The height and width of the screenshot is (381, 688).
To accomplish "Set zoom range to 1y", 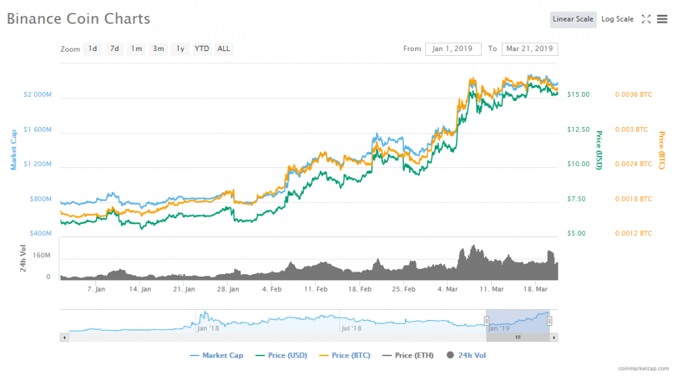I will 180,49.
